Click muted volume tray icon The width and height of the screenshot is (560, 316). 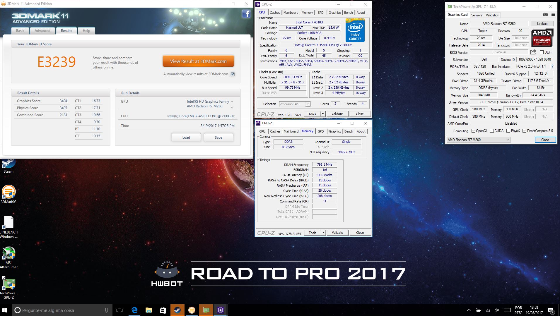(x=497, y=310)
